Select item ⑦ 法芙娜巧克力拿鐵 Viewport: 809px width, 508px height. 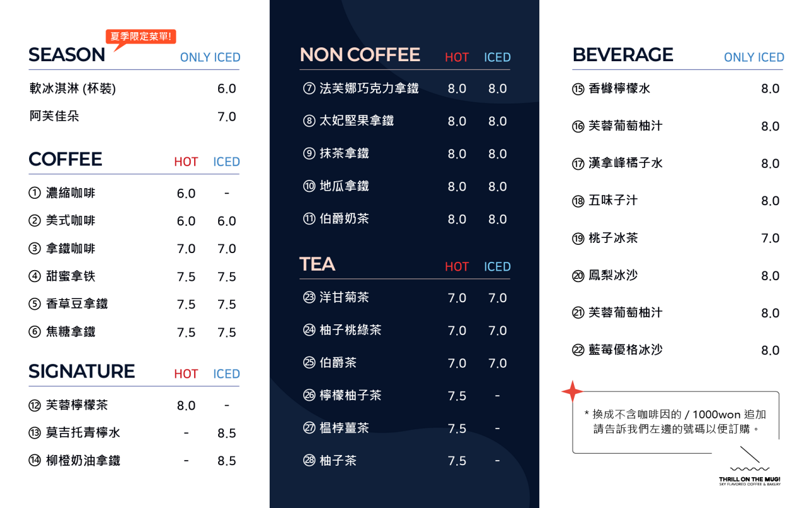click(x=361, y=88)
